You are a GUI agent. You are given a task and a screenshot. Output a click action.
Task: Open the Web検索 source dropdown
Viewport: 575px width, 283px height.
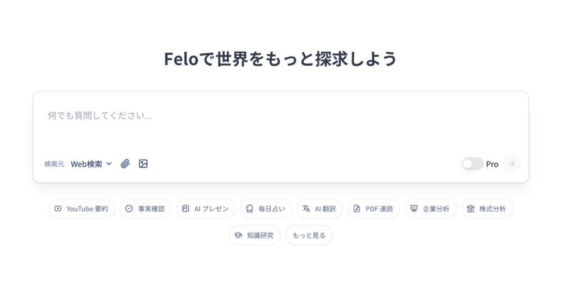92,164
